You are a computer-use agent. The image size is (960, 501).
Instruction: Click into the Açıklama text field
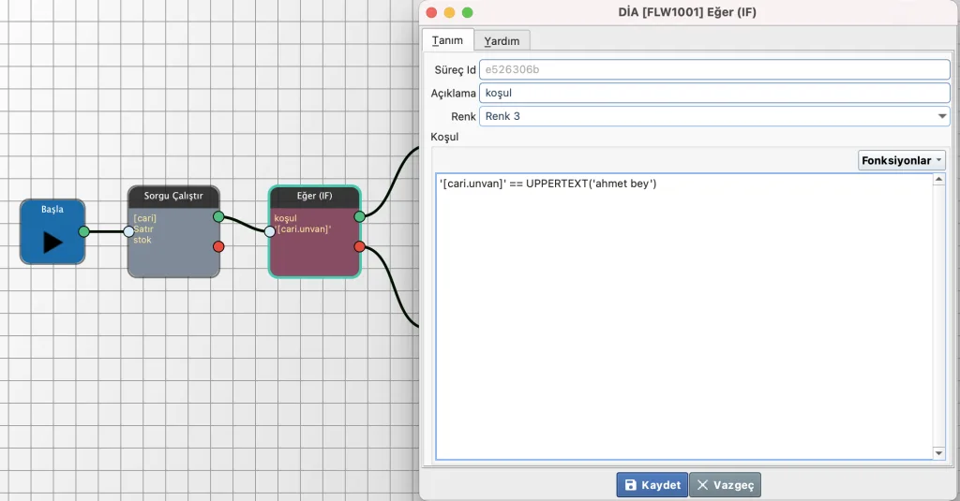click(712, 93)
